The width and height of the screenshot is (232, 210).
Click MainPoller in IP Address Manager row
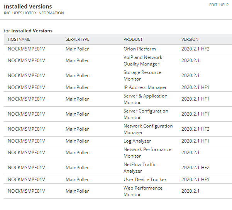tap(77, 87)
